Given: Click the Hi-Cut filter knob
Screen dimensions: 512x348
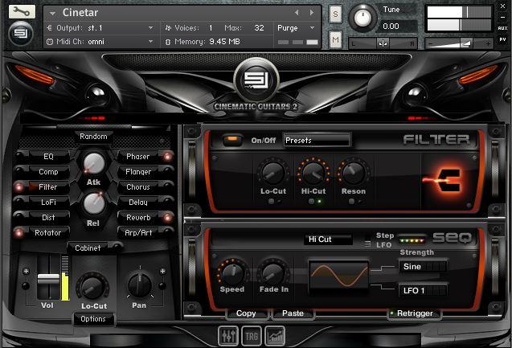Looking at the screenshot, I should point(313,172).
